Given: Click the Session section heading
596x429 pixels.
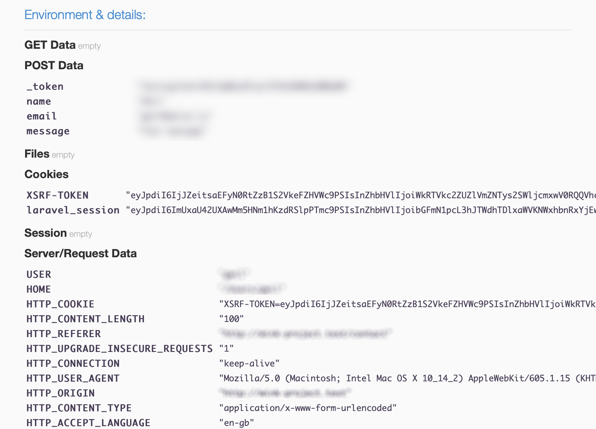Looking at the screenshot, I should [x=45, y=233].
